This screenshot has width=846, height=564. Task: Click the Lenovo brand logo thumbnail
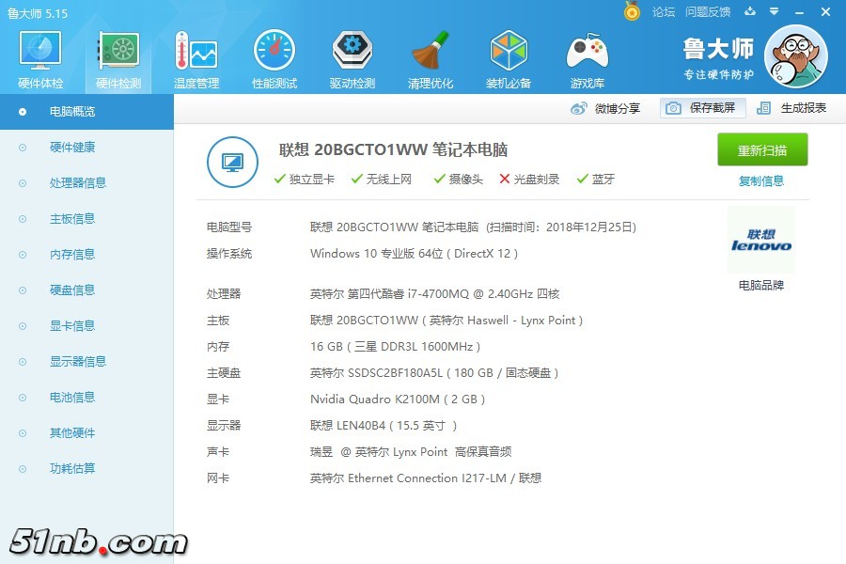click(x=761, y=241)
